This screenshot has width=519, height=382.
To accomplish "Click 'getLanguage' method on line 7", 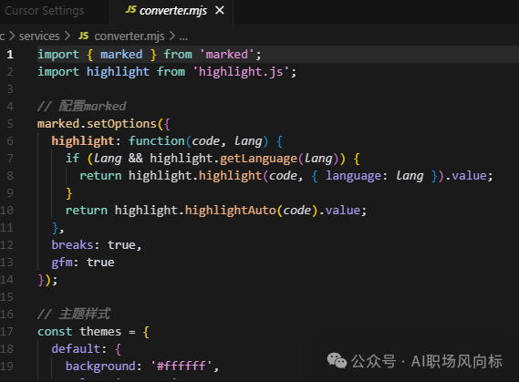I will 258,159.
